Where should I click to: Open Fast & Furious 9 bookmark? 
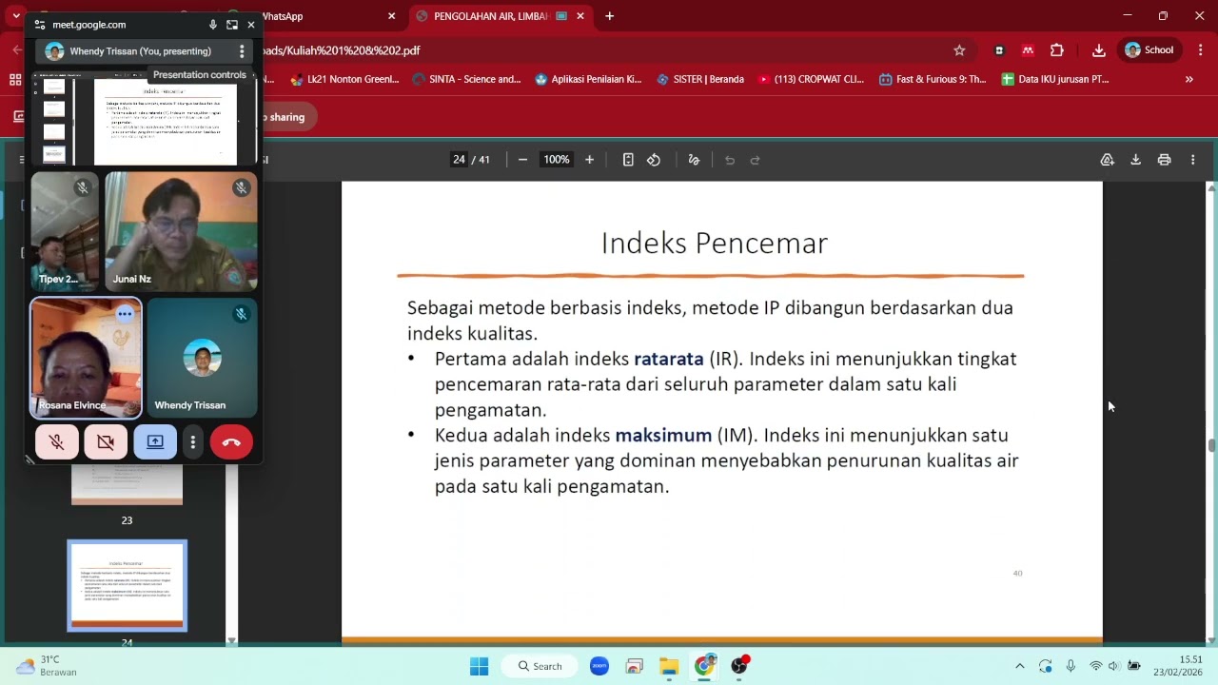pos(933,80)
